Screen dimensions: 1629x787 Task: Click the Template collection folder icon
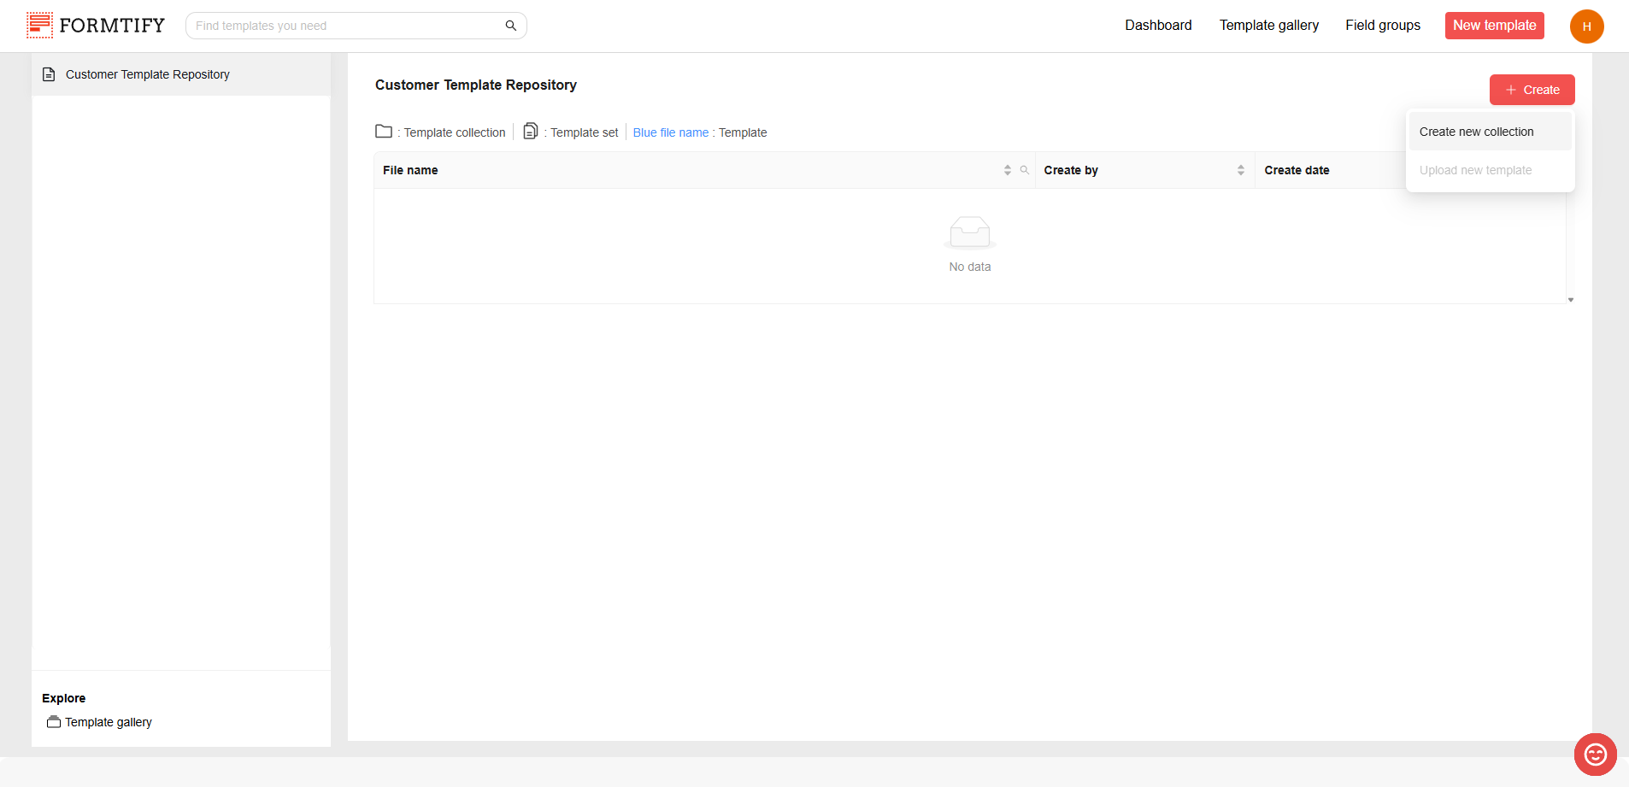tap(384, 132)
